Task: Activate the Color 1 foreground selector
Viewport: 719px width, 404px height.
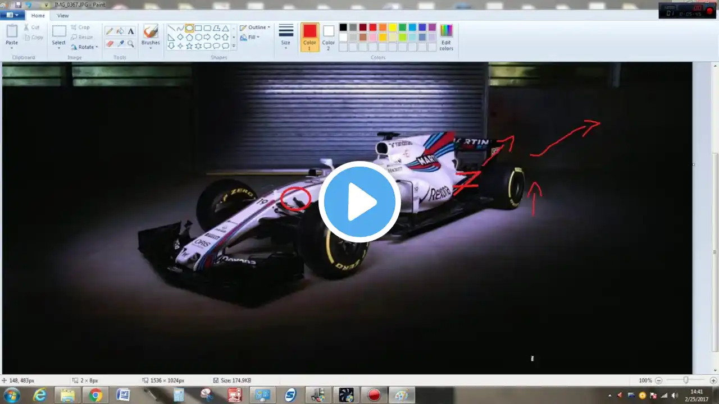Action: point(310,37)
